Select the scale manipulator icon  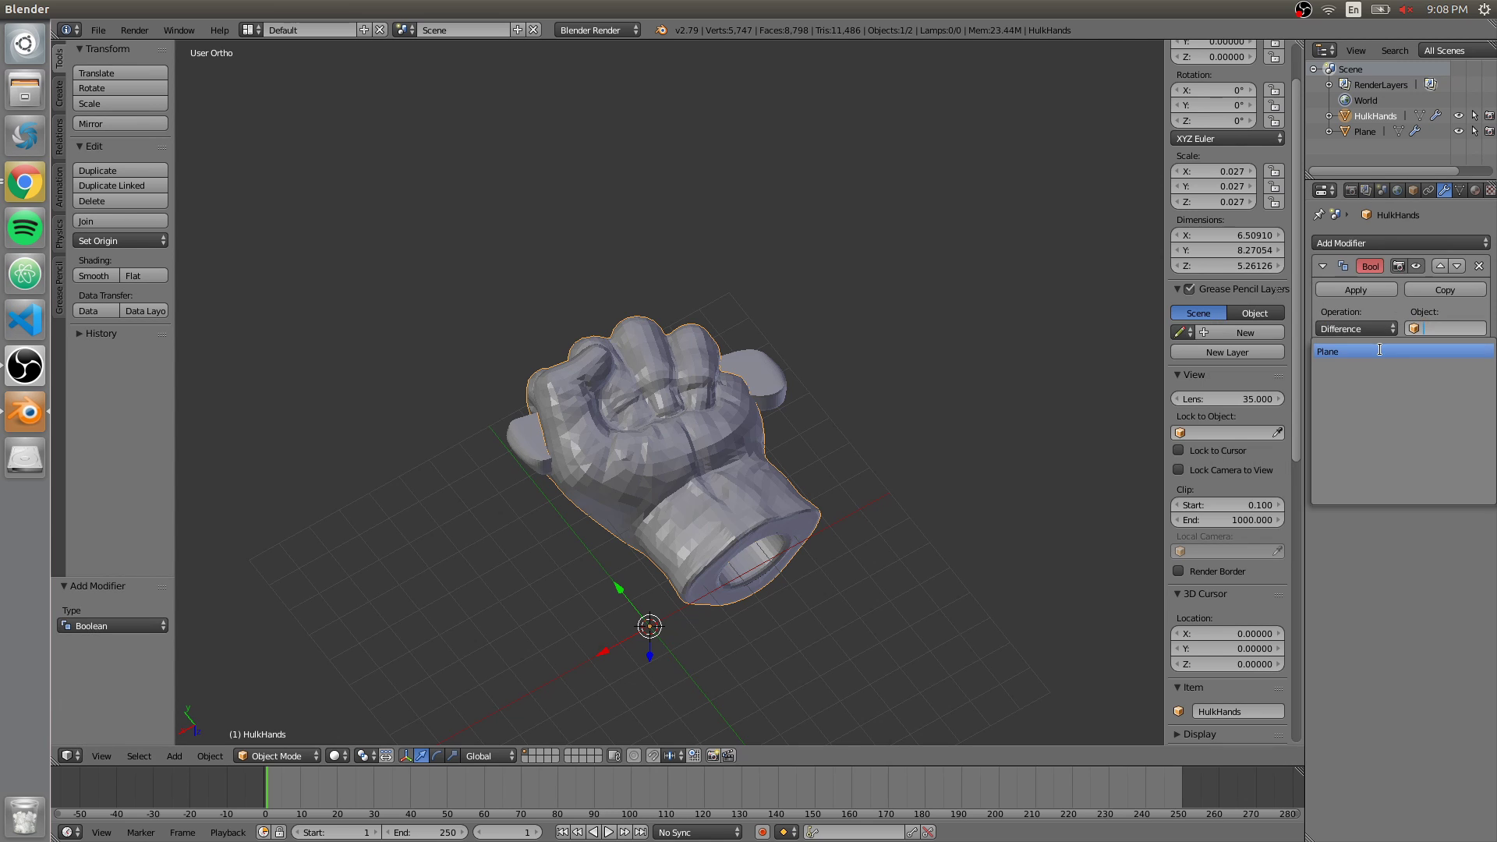click(452, 755)
